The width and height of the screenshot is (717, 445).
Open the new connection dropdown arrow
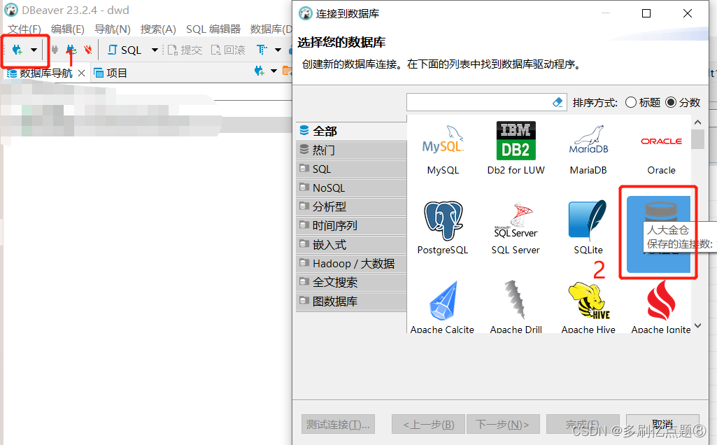coord(34,50)
